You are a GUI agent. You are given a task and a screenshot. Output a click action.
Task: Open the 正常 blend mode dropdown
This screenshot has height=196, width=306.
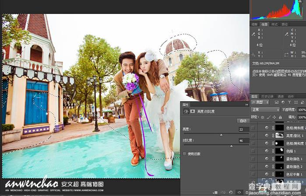click(265, 110)
